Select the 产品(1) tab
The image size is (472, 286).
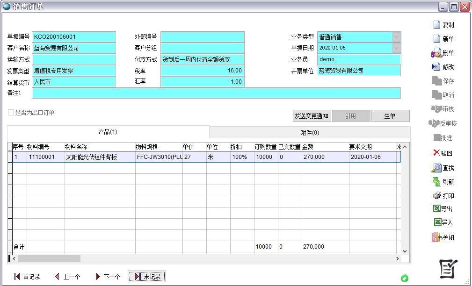tap(108, 132)
